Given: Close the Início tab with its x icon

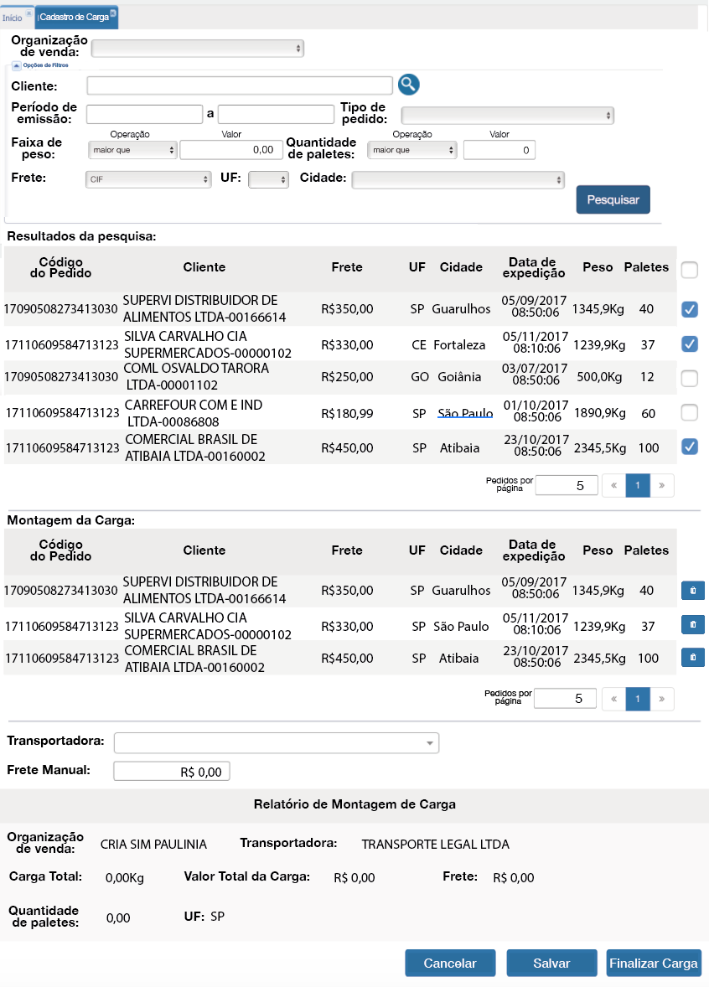Looking at the screenshot, I should pos(28,13).
